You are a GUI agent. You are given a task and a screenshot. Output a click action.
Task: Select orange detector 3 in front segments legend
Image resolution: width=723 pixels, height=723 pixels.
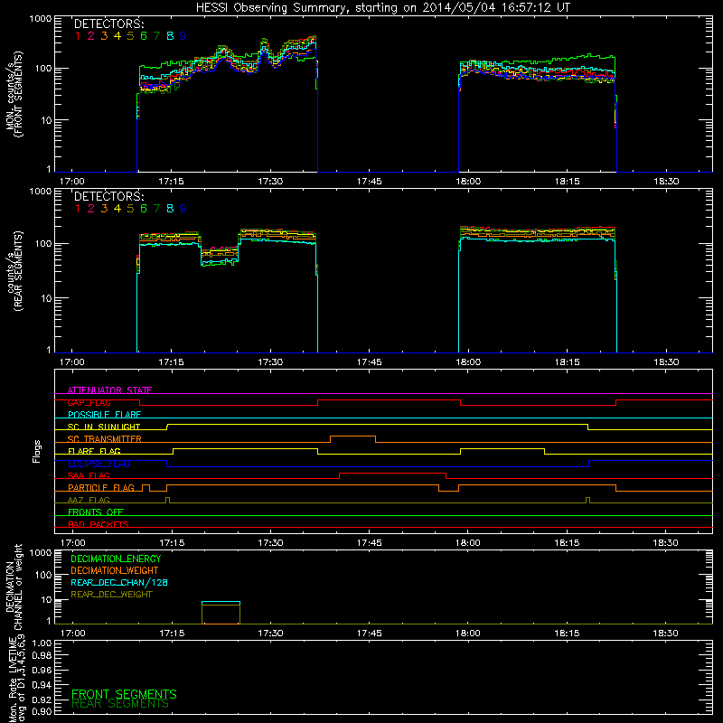104,36
